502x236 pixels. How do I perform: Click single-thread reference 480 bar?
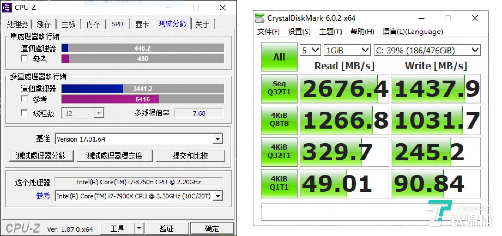(143, 59)
